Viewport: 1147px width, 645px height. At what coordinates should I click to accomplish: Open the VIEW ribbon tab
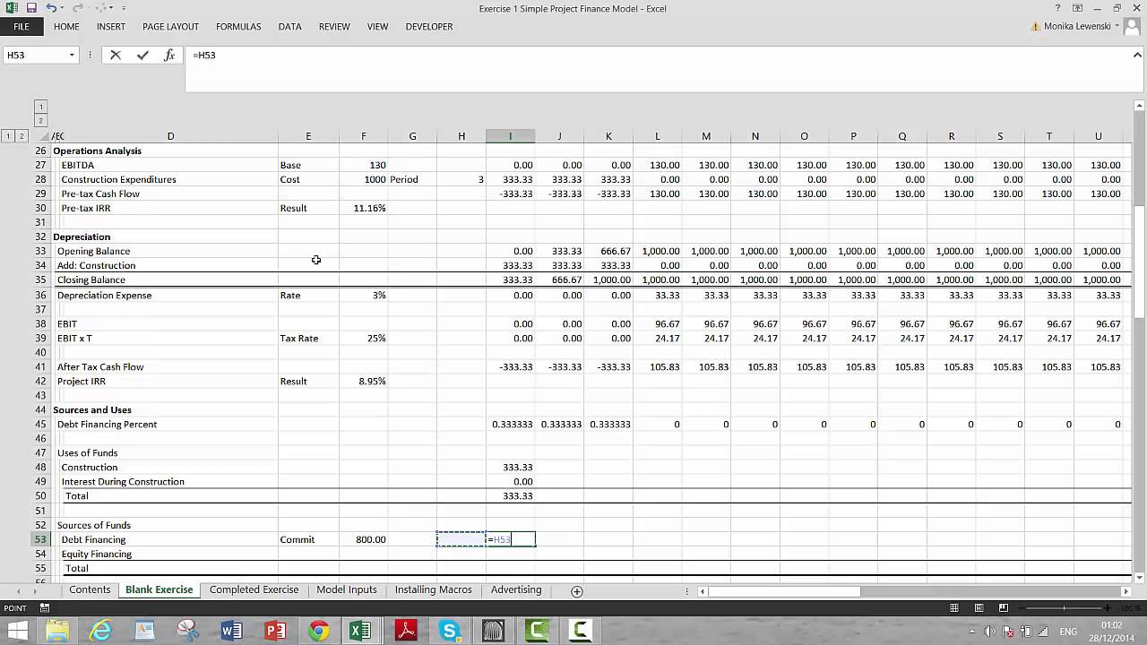pyautogui.click(x=377, y=27)
